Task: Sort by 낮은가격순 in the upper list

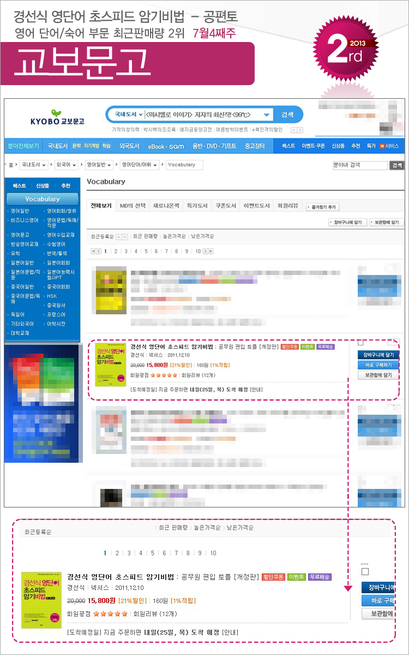Action: [203, 237]
